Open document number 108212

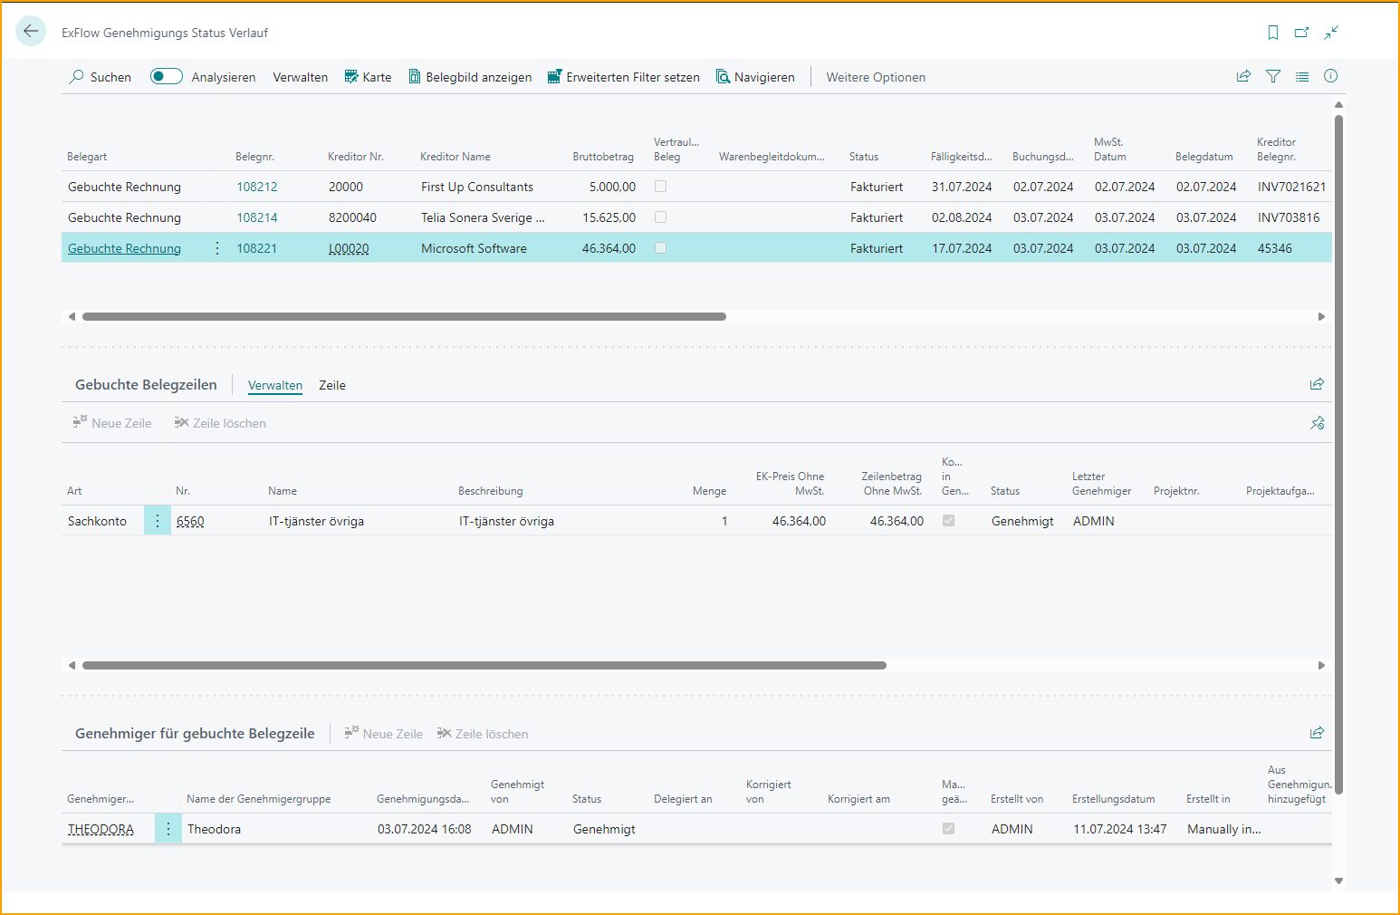(x=257, y=187)
